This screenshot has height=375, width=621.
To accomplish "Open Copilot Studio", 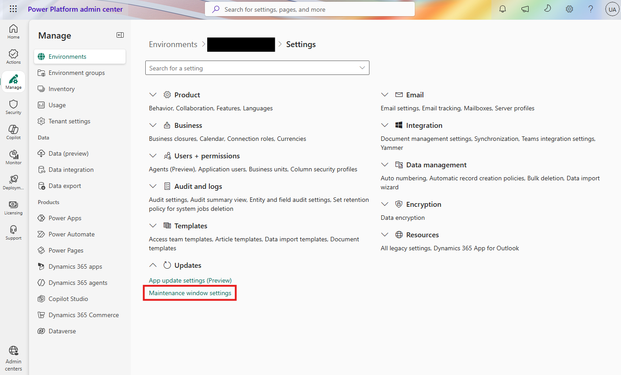I will point(80,299).
